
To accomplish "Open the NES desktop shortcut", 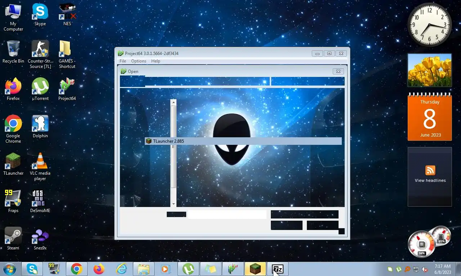I will pos(67,15).
